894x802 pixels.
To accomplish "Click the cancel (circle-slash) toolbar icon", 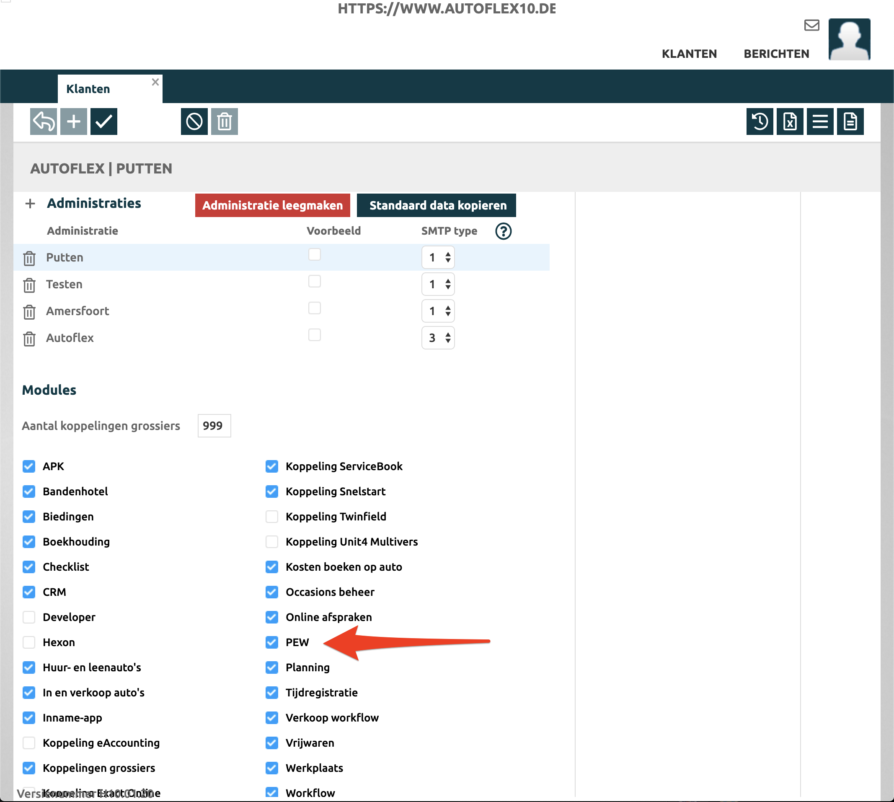I will [194, 121].
